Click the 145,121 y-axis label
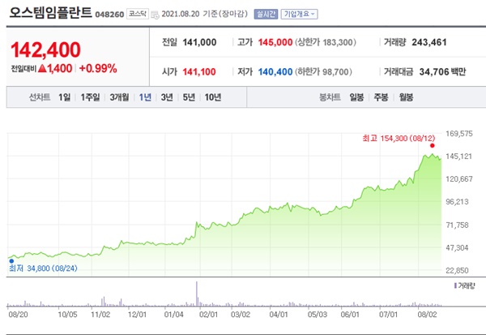486x335 pixels. (458, 157)
